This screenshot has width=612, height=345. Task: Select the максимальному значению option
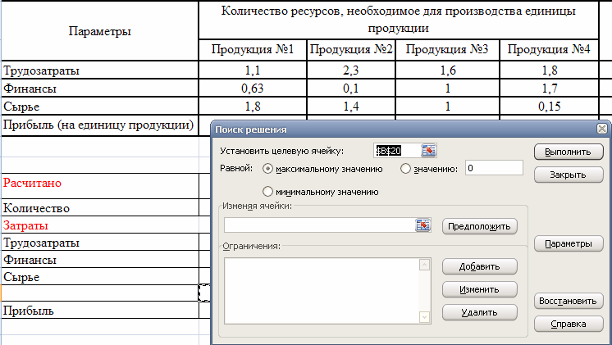coord(267,169)
